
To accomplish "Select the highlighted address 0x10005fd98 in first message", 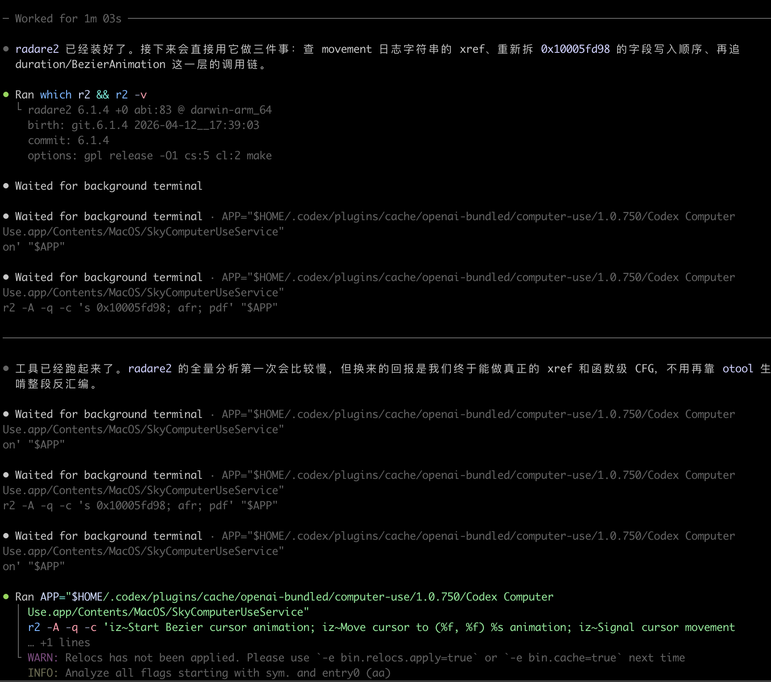I will (x=575, y=49).
